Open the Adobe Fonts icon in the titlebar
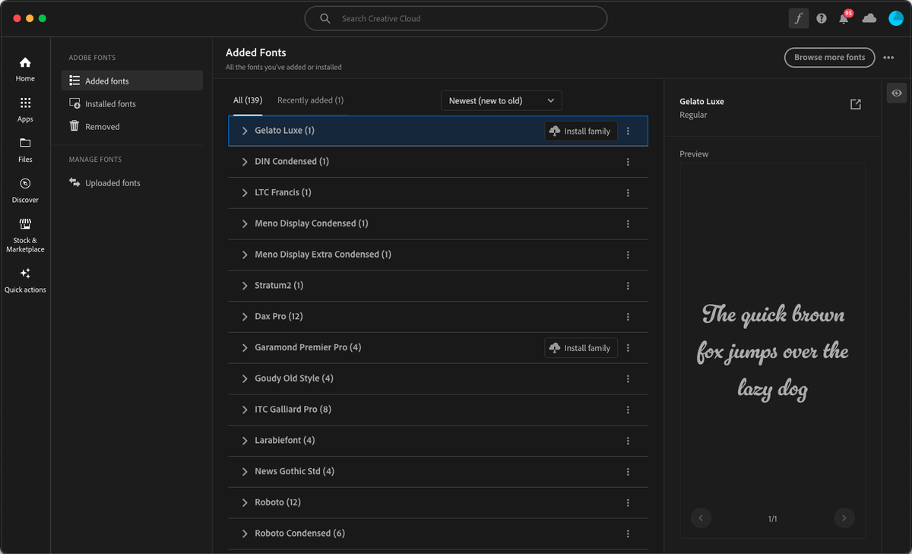Viewport: 912px width, 554px height. 798,17
